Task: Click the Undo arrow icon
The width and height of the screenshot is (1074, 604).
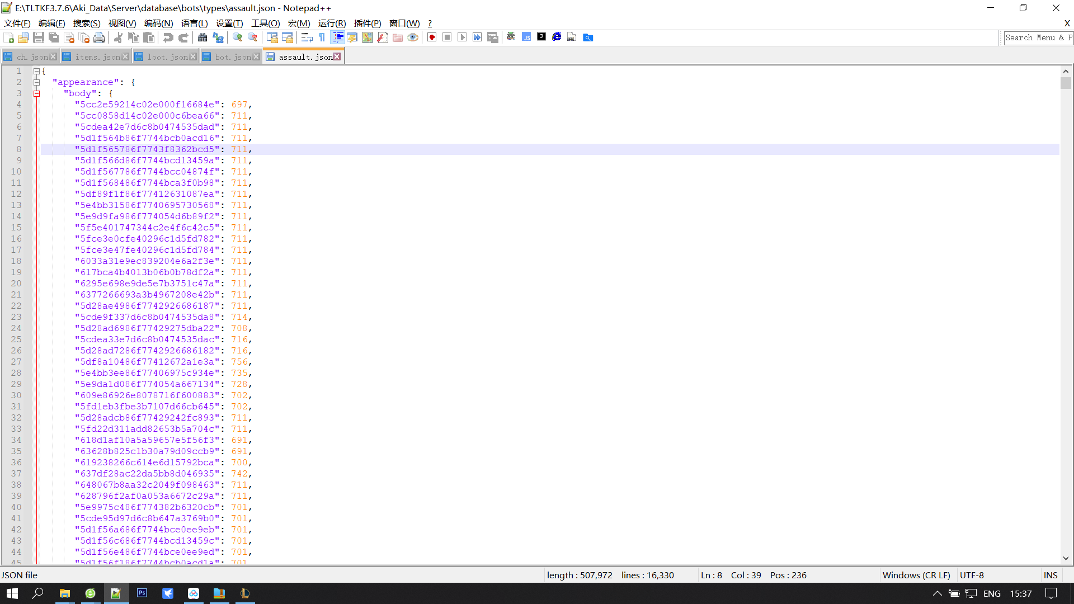Action: point(168,37)
